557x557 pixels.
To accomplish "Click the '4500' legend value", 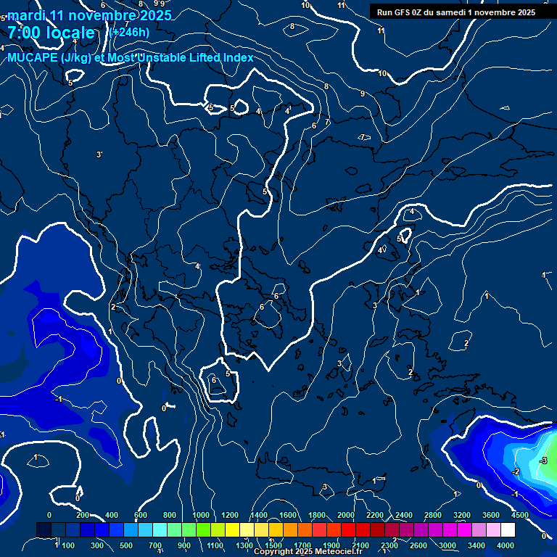I will pos(520,515).
